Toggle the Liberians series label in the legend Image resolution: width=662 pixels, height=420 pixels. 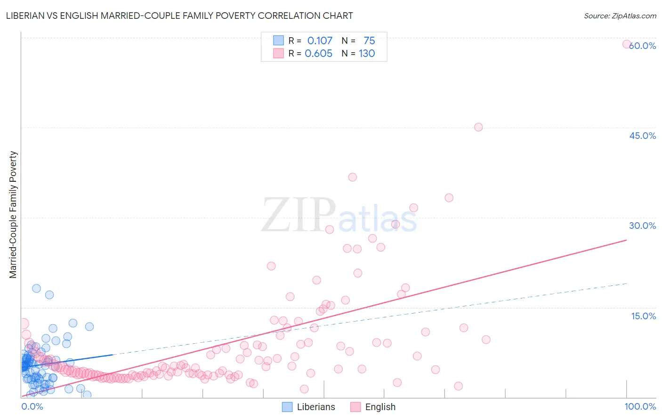click(x=316, y=407)
